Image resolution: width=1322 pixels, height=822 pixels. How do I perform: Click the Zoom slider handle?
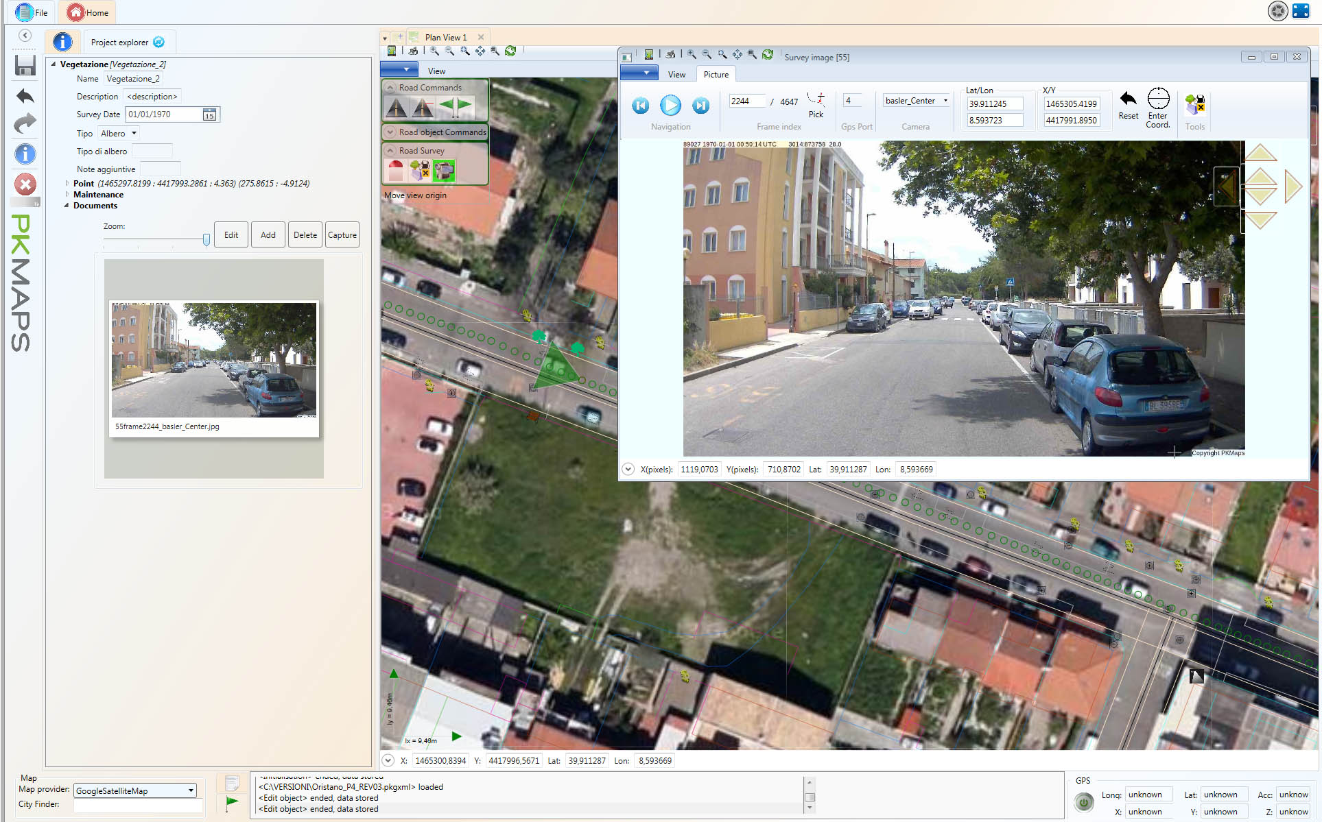(x=206, y=239)
